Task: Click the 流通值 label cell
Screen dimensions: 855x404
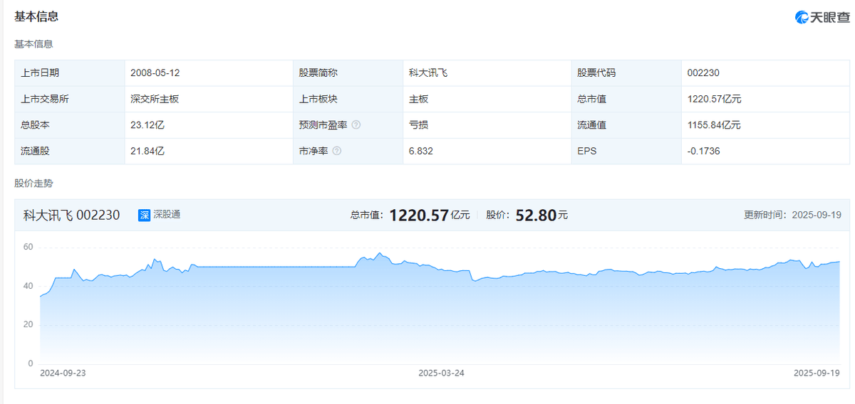Action: (x=626, y=124)
